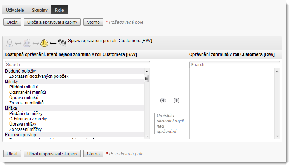The height and width of the screenshot is (167, 291).
Task: Click the yellow helmet role icon
Action: pyautogui.click(x=44, y=43)
